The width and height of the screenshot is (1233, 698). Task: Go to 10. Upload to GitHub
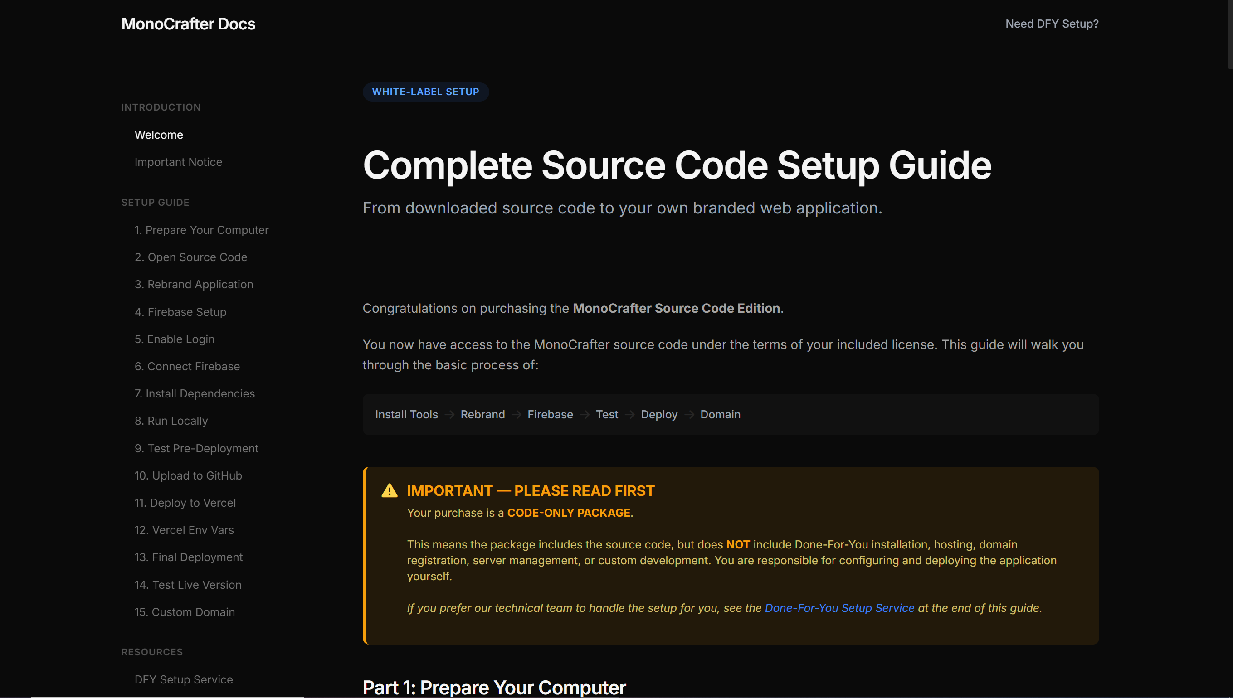click(x=189, y=475)
